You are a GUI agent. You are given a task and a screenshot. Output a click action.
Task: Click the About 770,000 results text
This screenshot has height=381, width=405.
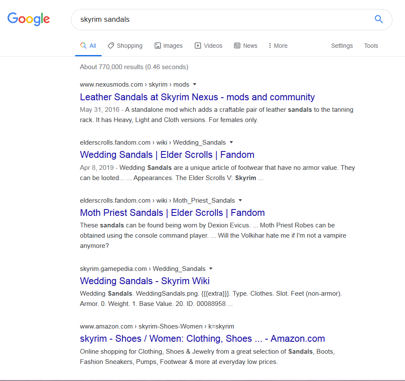tap(134, 67)
